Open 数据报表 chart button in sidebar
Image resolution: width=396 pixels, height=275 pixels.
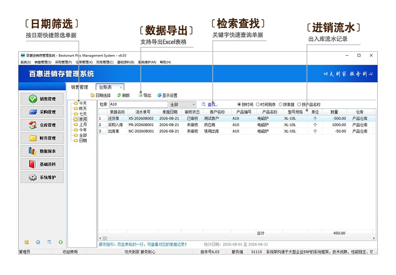click(x=42, y=151)
